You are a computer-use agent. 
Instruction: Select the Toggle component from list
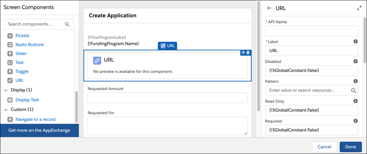click(x=22, y=71)
